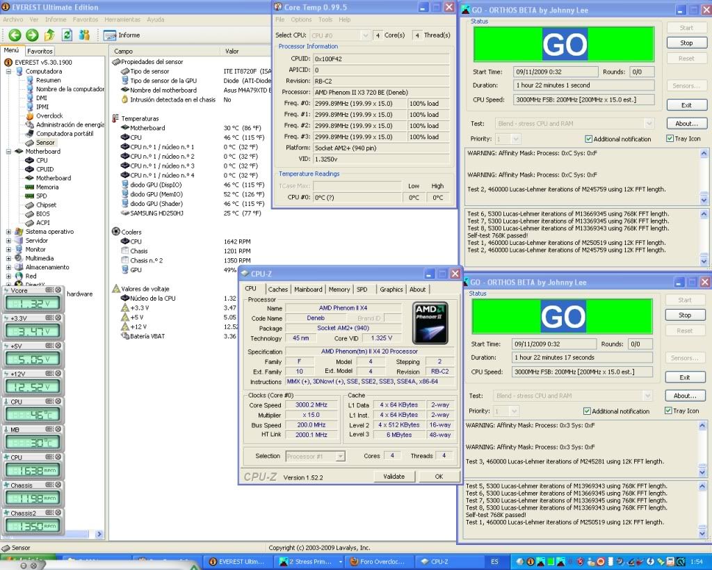Open settings icon on the +3.3V gadget
Image resolution: width=712 pixels, height=570 pixels.
tap(49, 318)
